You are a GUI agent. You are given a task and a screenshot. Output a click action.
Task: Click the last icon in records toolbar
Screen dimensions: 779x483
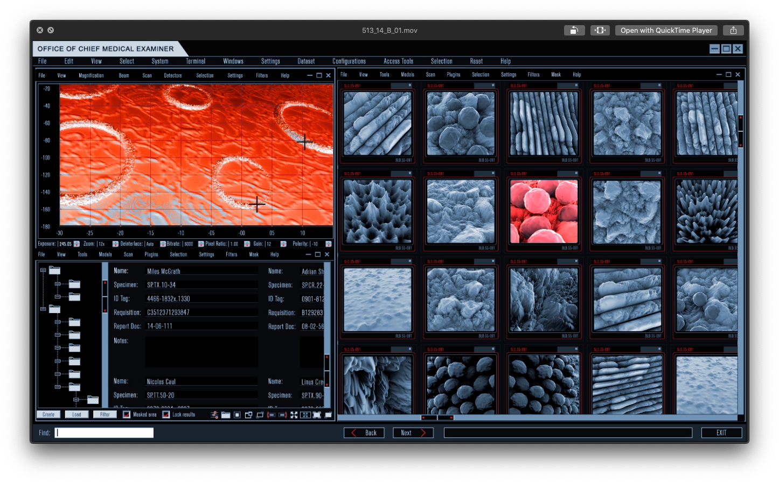(x=328, y=415)
